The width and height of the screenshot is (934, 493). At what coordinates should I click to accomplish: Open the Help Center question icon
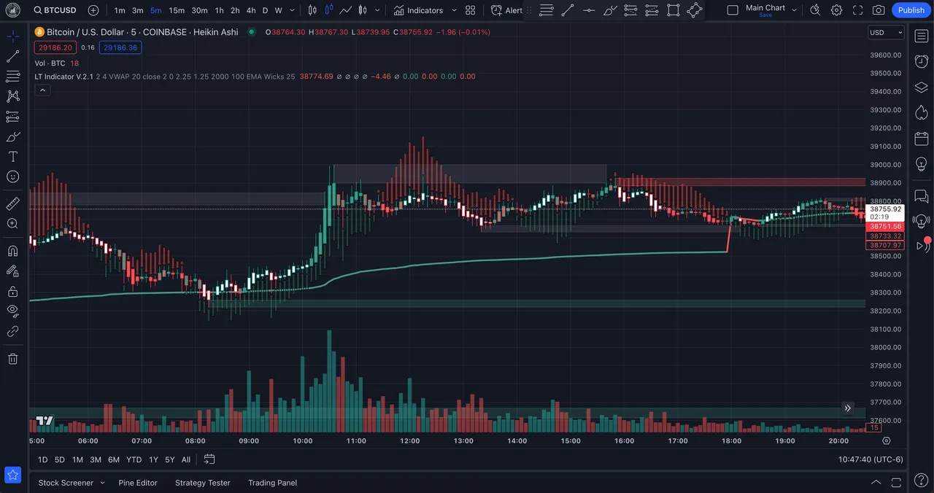(x=921, y=480)
